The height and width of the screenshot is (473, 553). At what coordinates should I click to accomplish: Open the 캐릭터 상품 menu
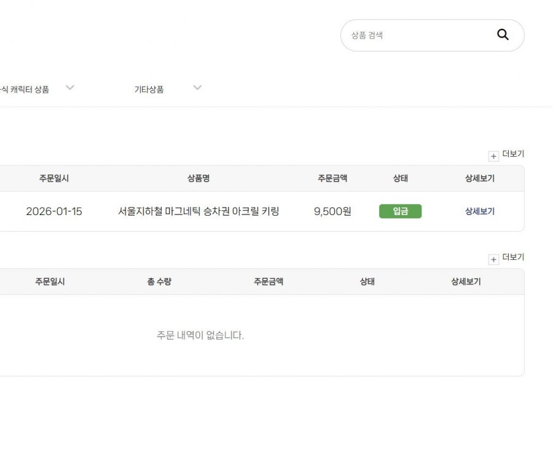tap(25, 90)
